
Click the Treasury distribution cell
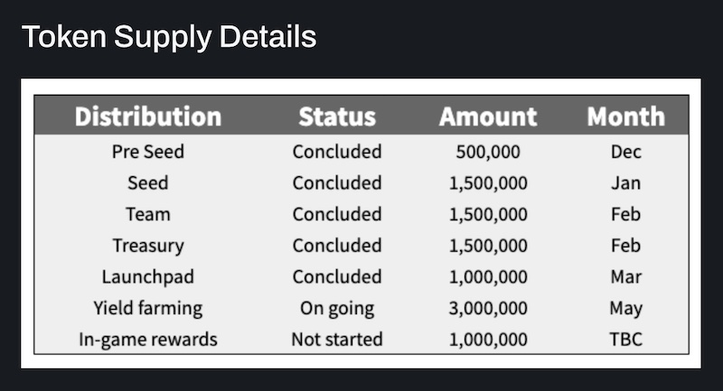[x=148, y=246]
